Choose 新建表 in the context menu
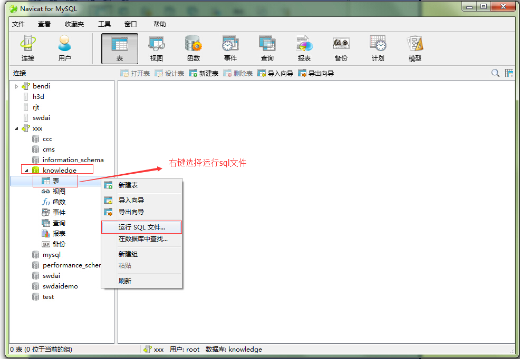 point(142,185)
